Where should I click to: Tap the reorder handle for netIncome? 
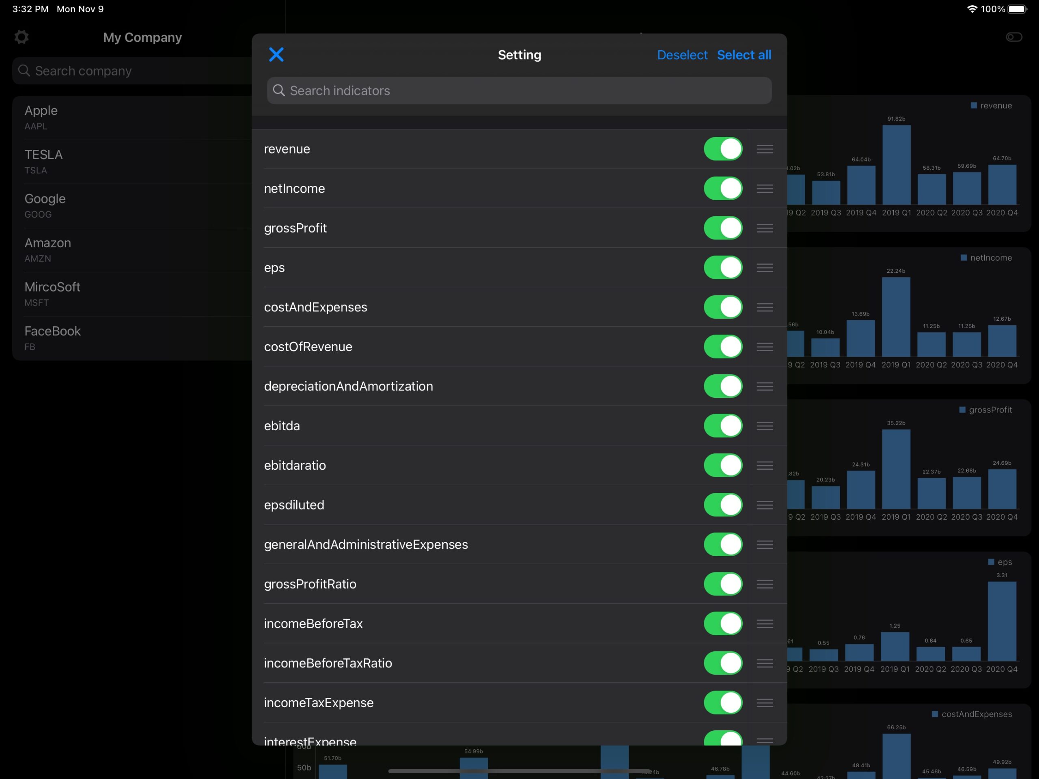765,188
